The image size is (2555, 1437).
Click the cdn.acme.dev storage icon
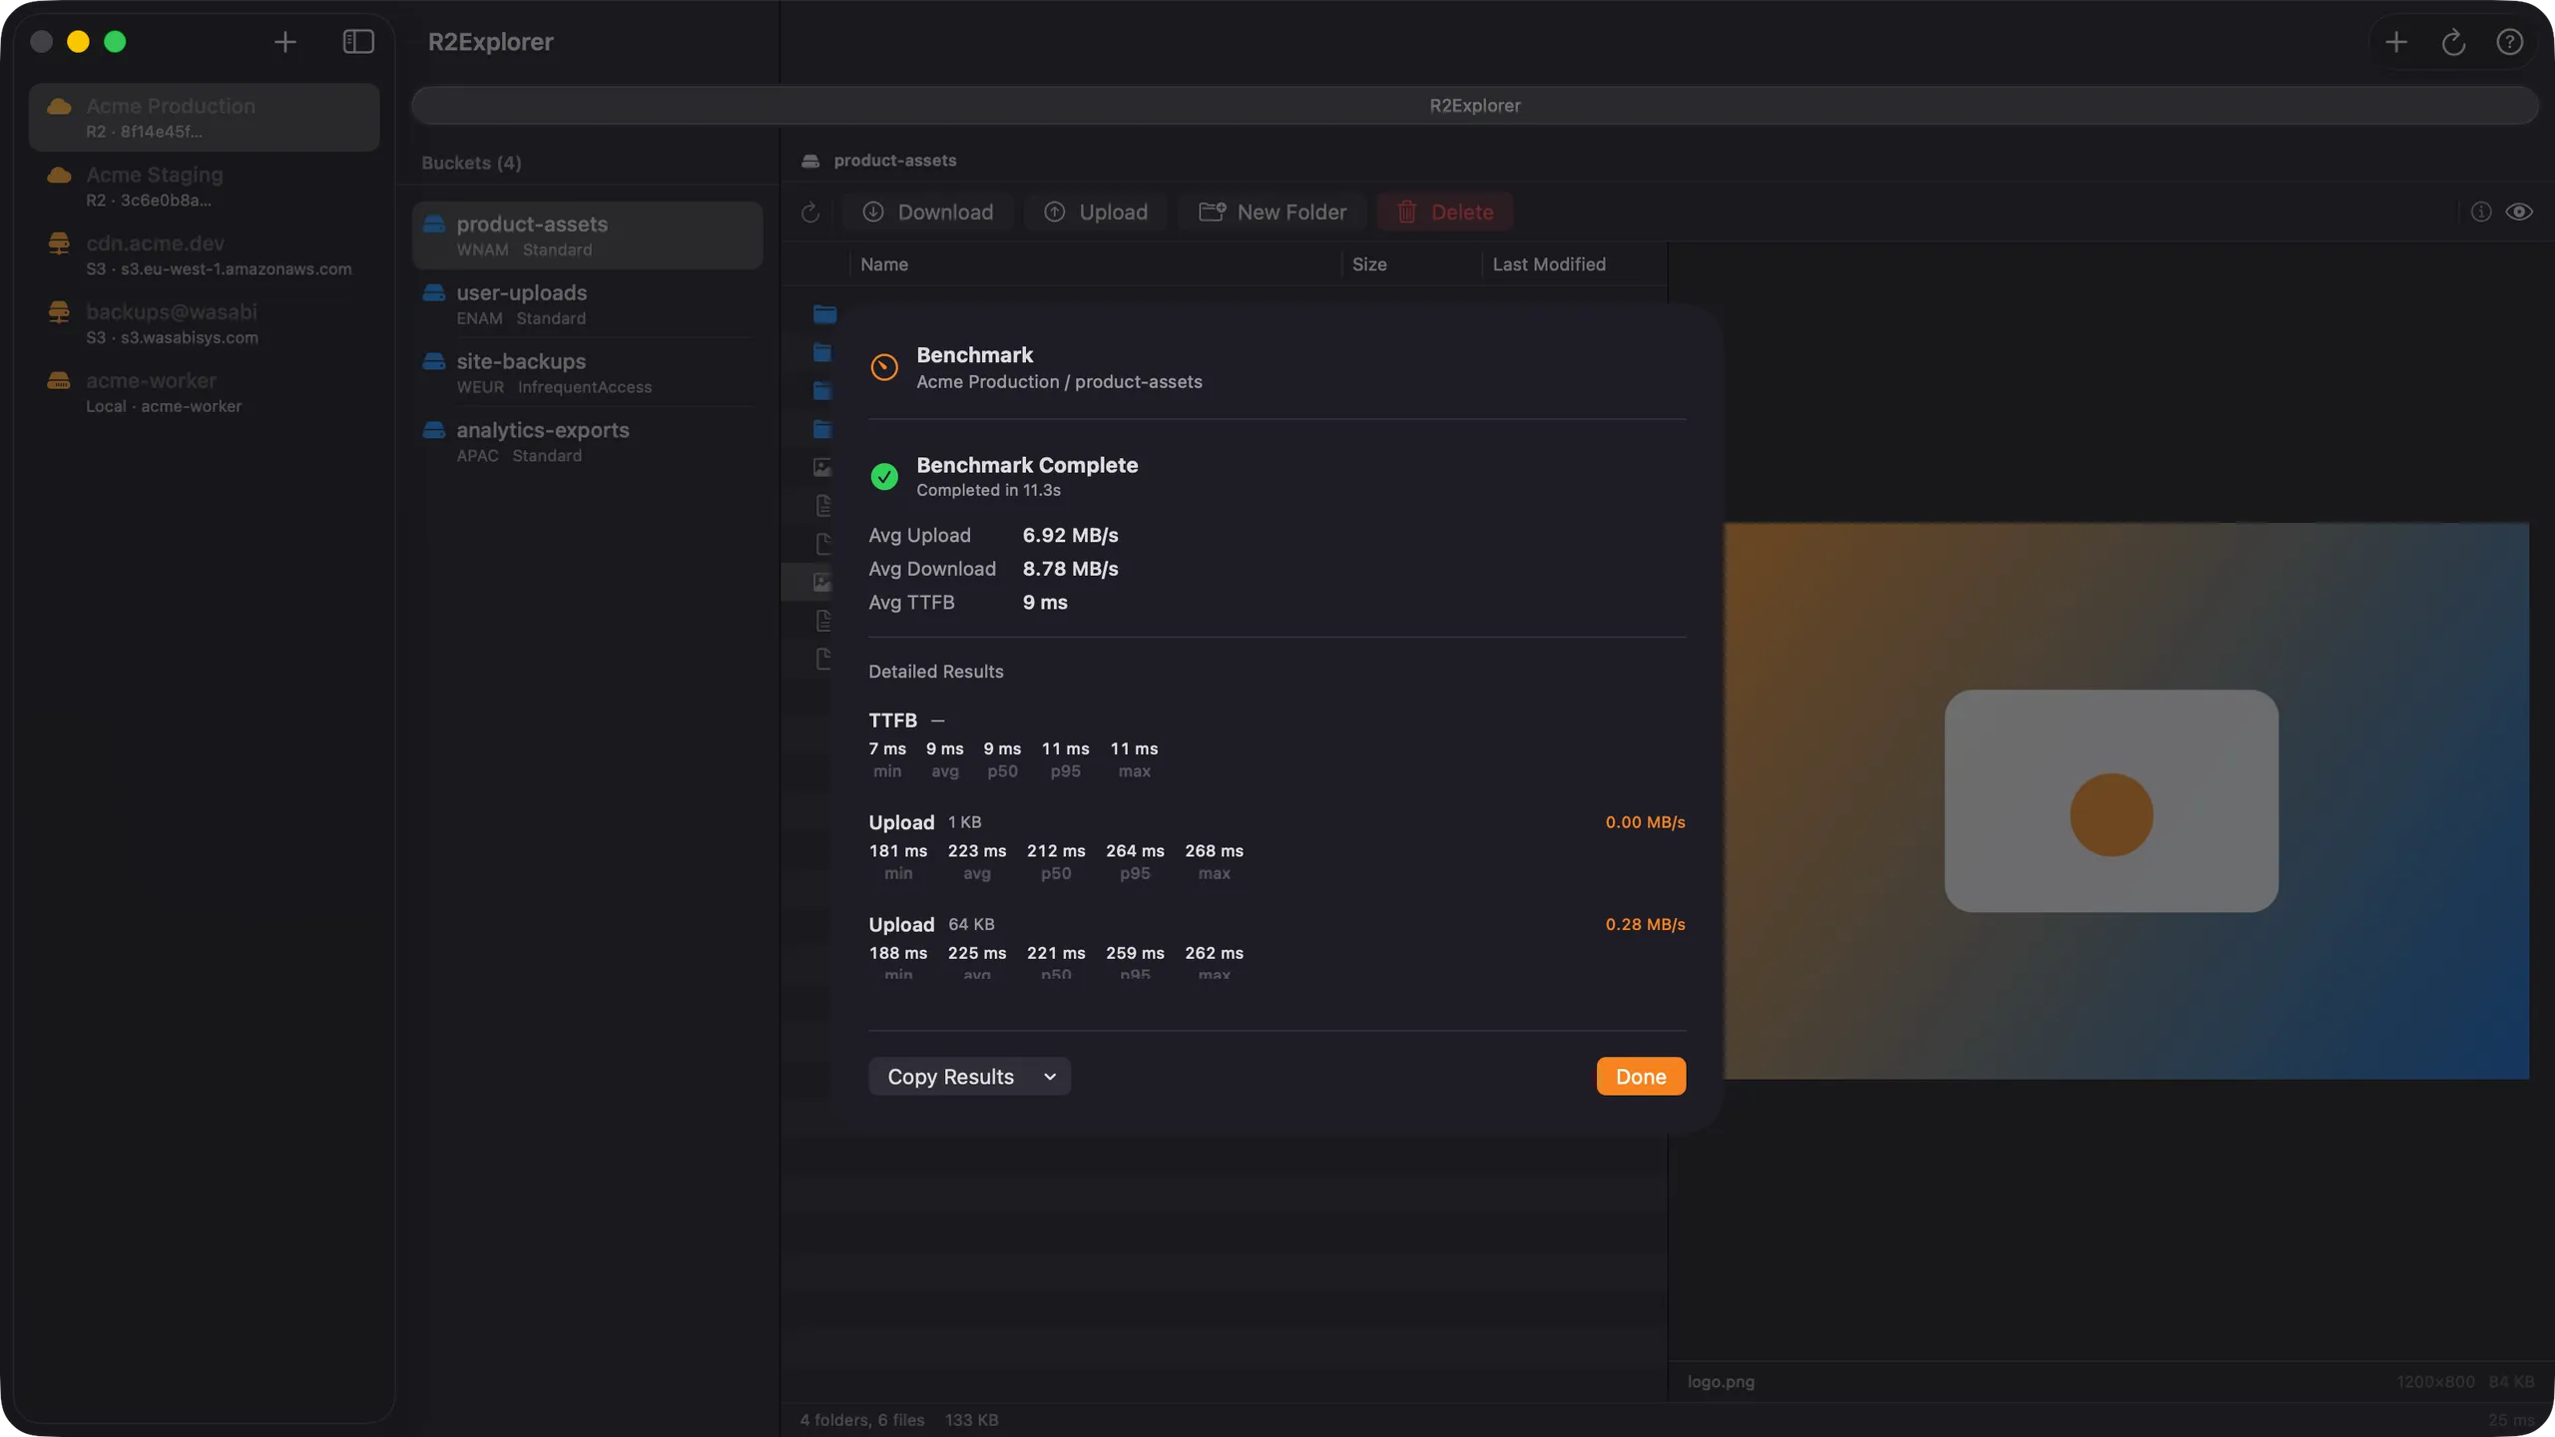pyautogui.click(x=59, y=242)
